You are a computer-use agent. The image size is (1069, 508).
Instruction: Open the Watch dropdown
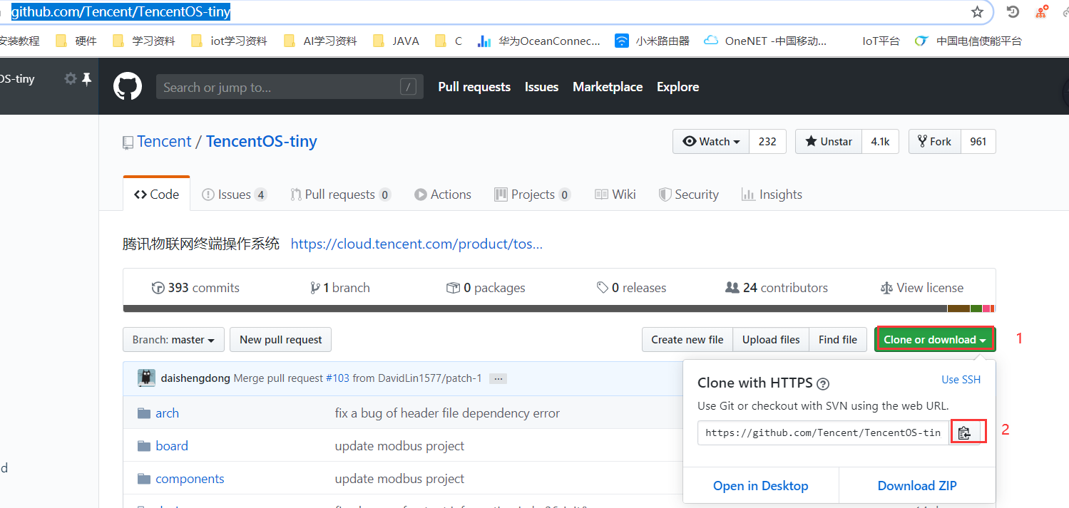[x=711, y=141]
